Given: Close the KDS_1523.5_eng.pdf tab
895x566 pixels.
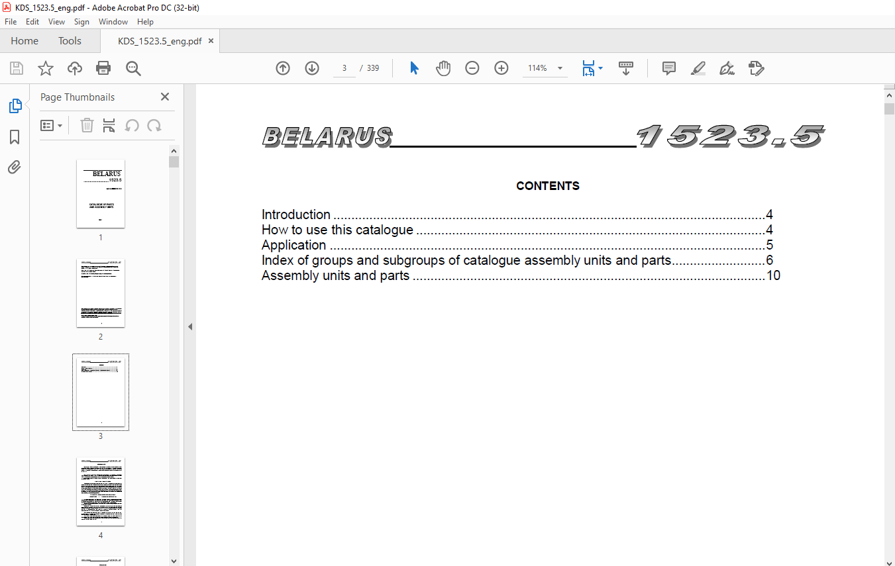Looking at the screenshot, I should [211, 41].
